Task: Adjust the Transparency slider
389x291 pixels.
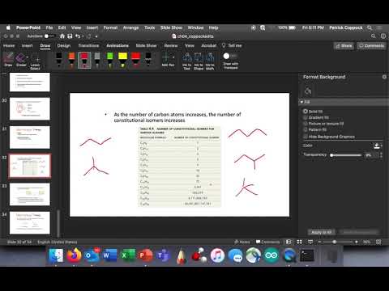Action: click(x=346, y=155)
